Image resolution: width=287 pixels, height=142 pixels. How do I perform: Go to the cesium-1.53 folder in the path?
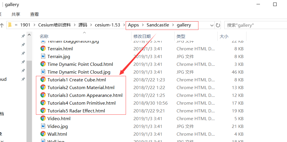[x=108, y=25]
